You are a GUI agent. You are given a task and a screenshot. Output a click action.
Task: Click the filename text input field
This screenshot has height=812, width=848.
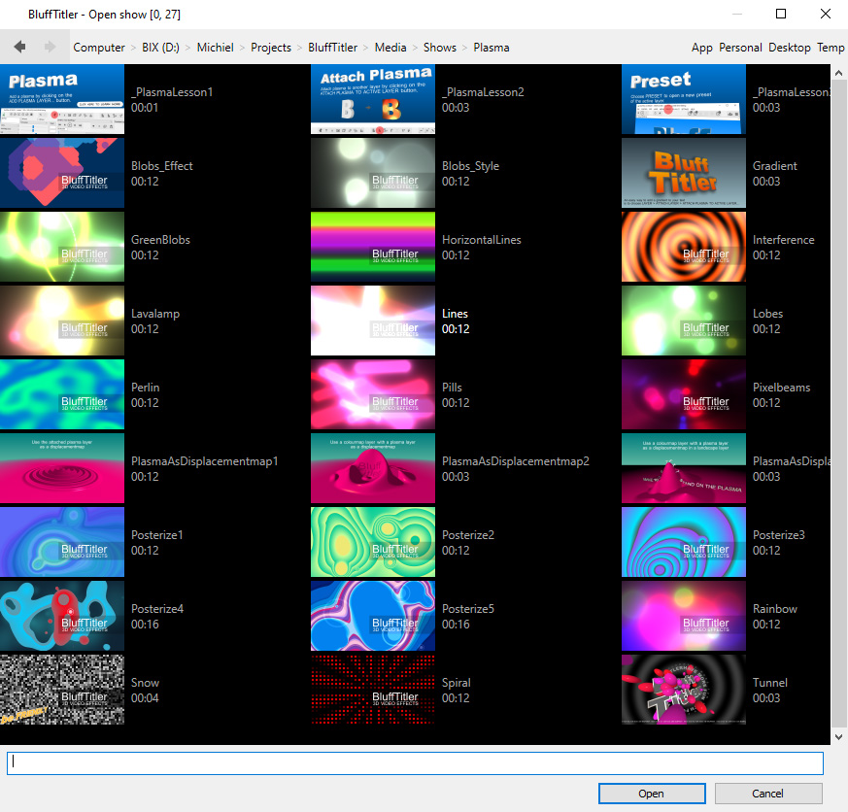pyautogui.click(x=415, y=763)
